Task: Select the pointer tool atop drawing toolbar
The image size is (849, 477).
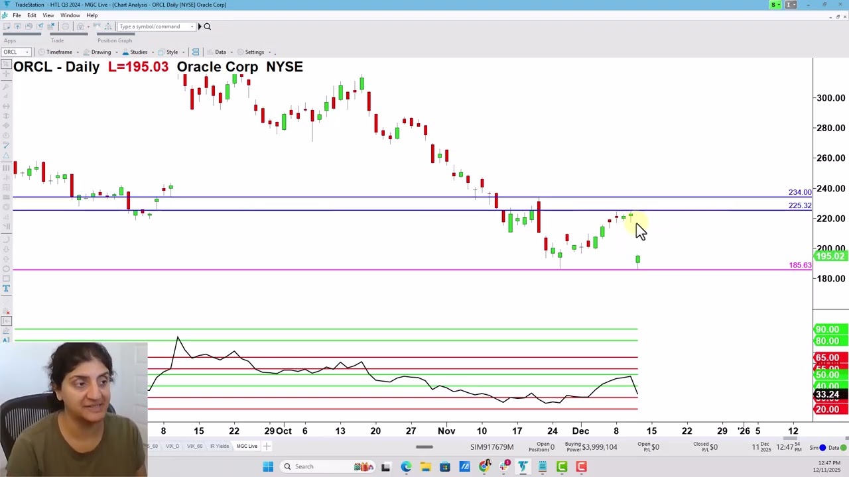Action: pyautogui.click(x=6, y=65)
